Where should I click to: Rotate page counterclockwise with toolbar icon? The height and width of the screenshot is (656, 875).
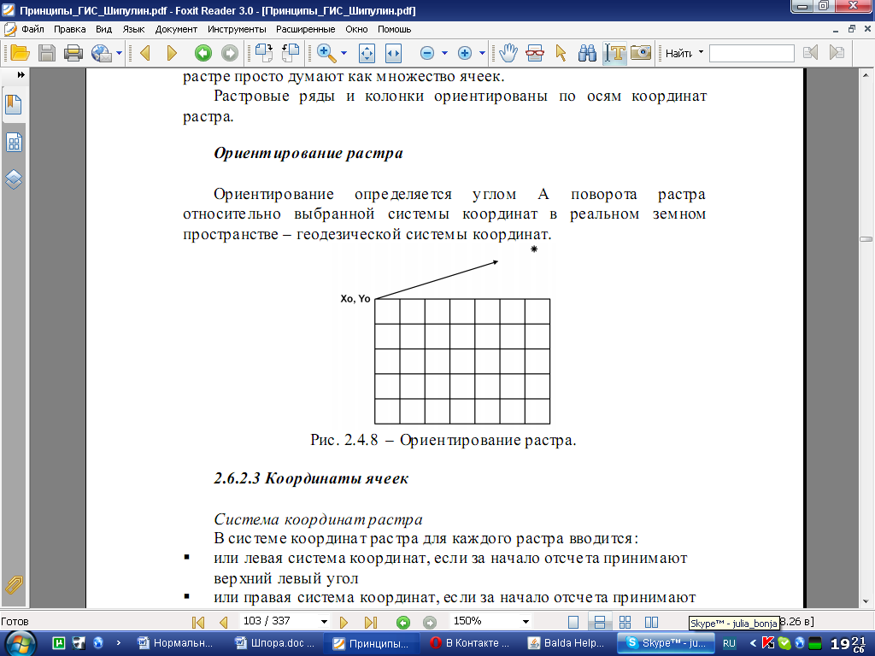[x=291, y=53]
